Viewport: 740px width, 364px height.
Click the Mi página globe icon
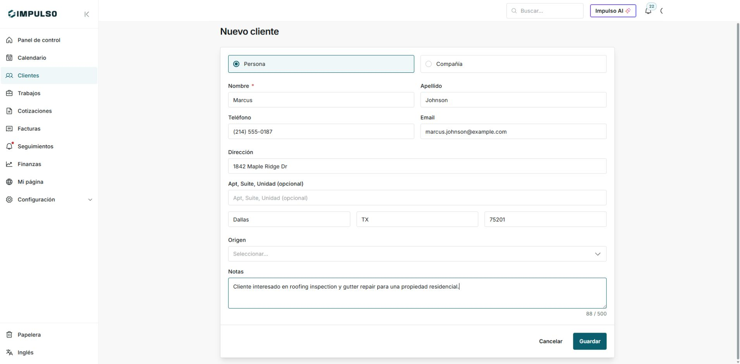click(9, 182)
